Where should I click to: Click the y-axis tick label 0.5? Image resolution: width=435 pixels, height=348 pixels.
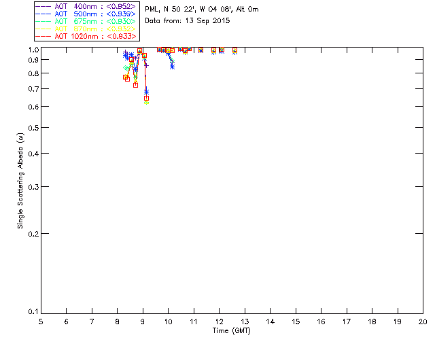[33, 128]
